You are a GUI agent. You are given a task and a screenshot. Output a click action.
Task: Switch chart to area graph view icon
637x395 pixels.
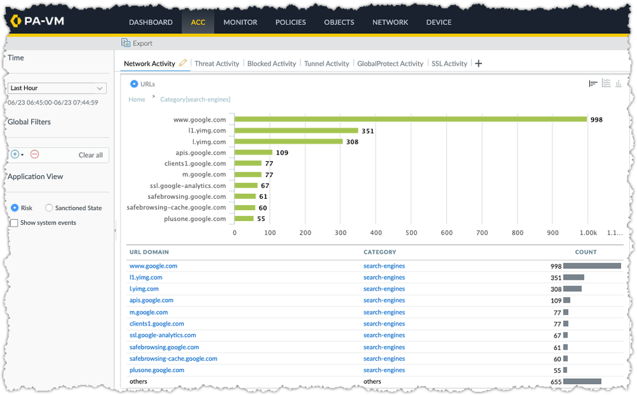[x=606, y=83]
